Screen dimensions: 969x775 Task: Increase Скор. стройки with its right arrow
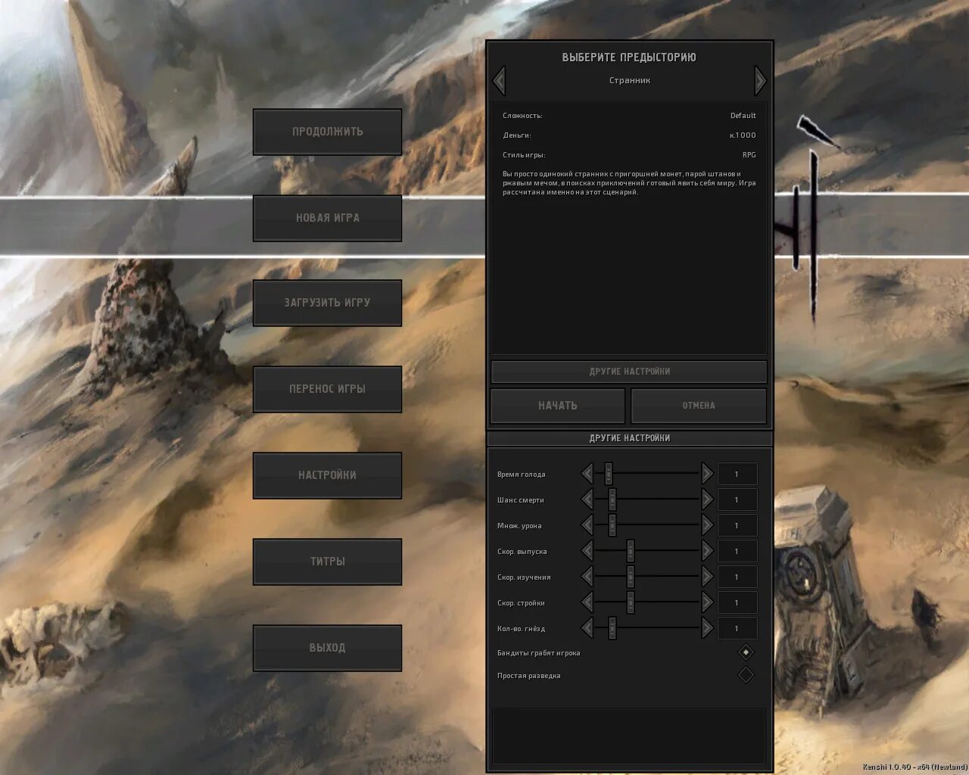707,602
